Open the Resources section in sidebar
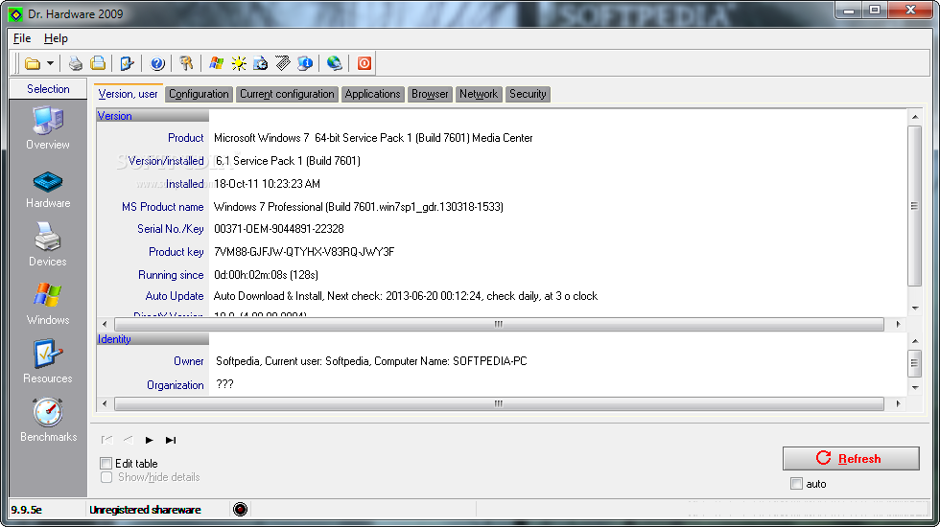 48,362
